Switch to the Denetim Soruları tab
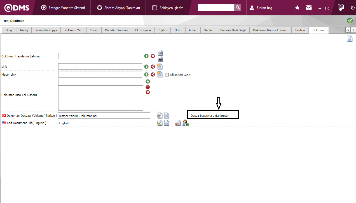The image size is (356, 203). tap(116, 30)
